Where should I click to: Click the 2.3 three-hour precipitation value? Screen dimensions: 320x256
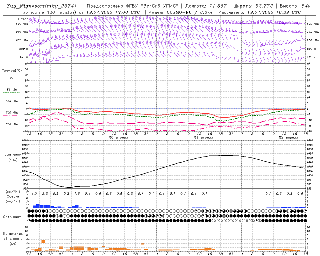pos(45,194)
